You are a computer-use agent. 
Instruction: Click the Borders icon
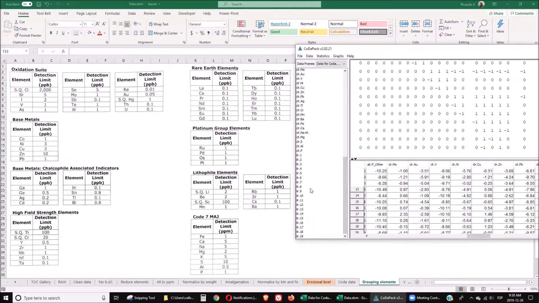point(76,33)
